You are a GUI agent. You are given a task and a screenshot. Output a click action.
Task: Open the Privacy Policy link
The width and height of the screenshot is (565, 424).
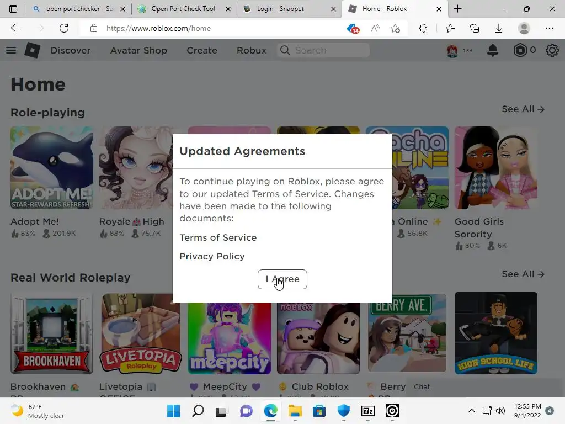point(212,256)
